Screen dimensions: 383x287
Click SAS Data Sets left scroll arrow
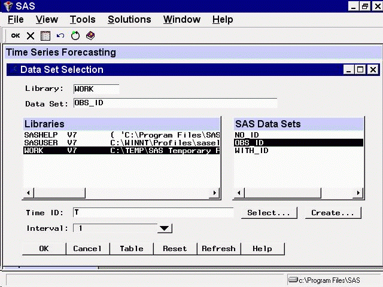239,193
